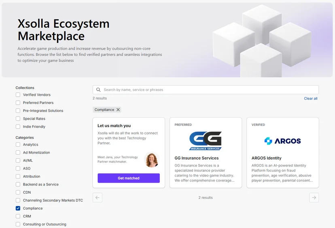
Task: Uncheck the Compliance category checkbox
Action: click(x=18, y=208)
